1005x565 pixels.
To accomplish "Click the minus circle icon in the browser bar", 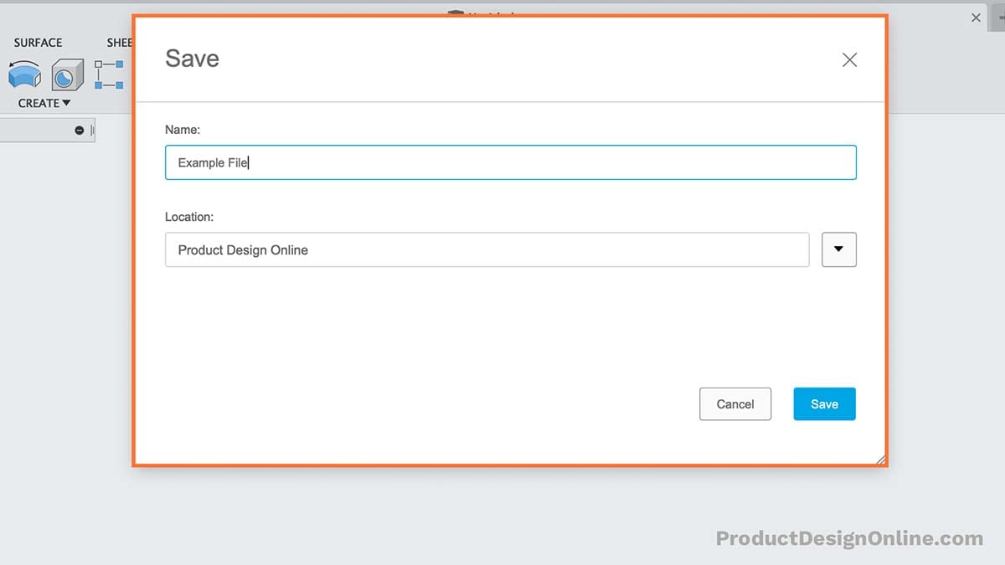I will 80,130.
